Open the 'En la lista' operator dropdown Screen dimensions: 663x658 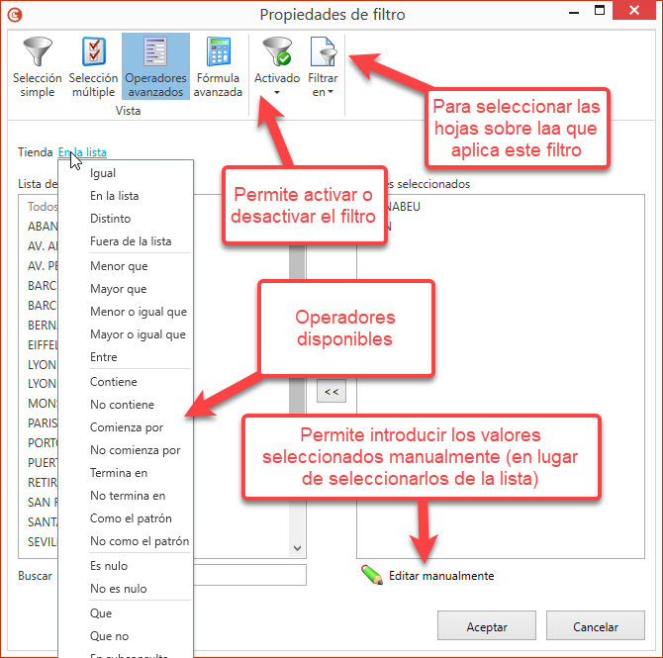(82, 152)
